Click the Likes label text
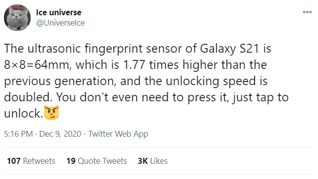This screenshot has height=179, width=318. (x=159, y=161)
